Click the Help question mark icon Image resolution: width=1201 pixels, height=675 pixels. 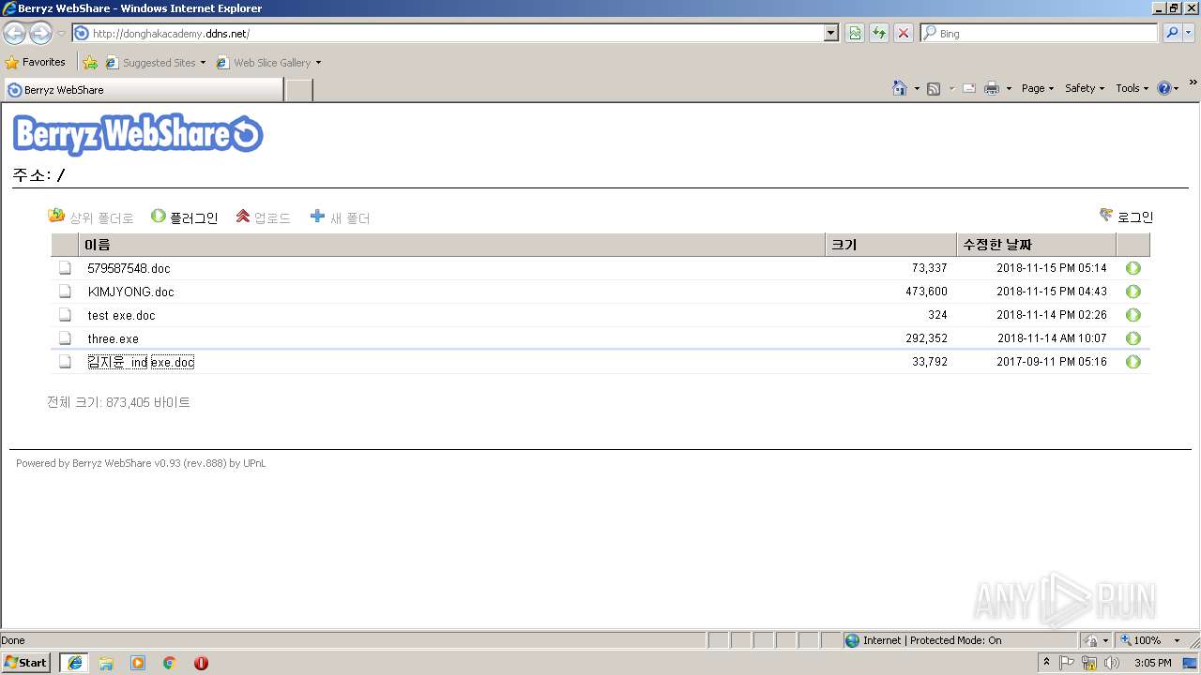1164,88
